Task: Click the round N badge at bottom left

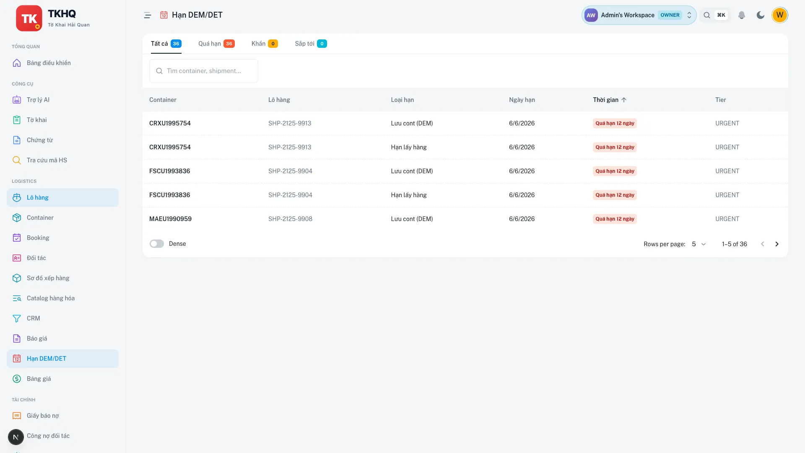Action: click(16, 437)
